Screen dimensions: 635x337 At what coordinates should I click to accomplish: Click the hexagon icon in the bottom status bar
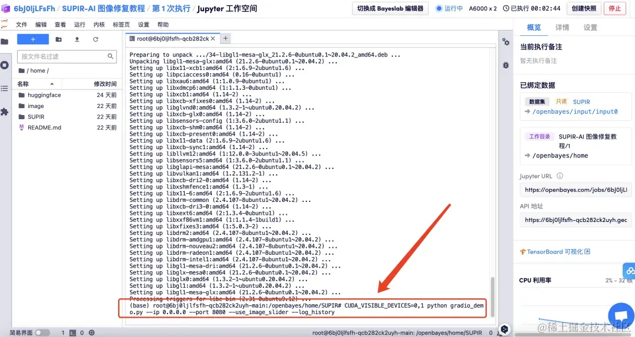(504, 330)
